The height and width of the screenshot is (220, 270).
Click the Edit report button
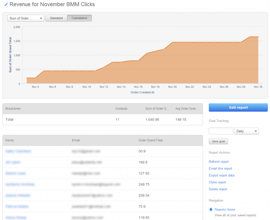[x=238, y=107]
